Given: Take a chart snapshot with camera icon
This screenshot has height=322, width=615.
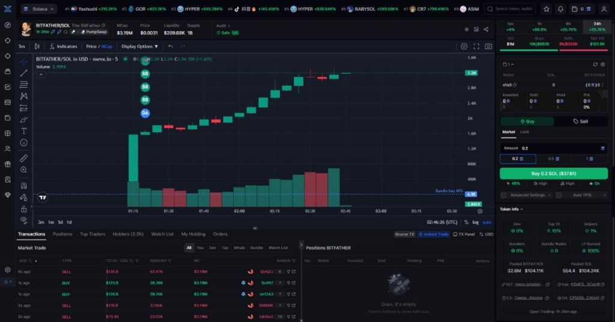Looking at the screenshot, I should tap(488, 46).
